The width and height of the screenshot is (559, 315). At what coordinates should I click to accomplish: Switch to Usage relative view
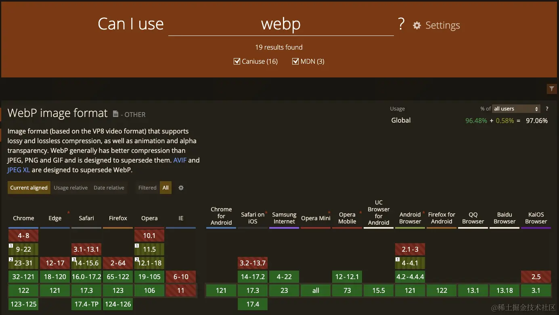tap(71, 188)
